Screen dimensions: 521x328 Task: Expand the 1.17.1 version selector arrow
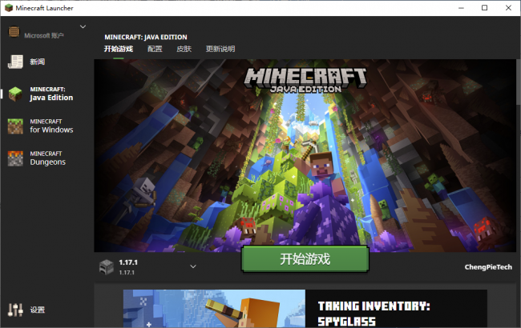click(192, 266)
